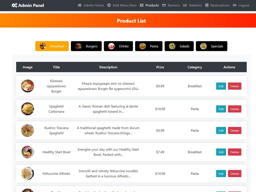This screenshot has width=256, height=192.
Task: Select Rustico Toscana's $9.99 price
Action: coord(160,131)
